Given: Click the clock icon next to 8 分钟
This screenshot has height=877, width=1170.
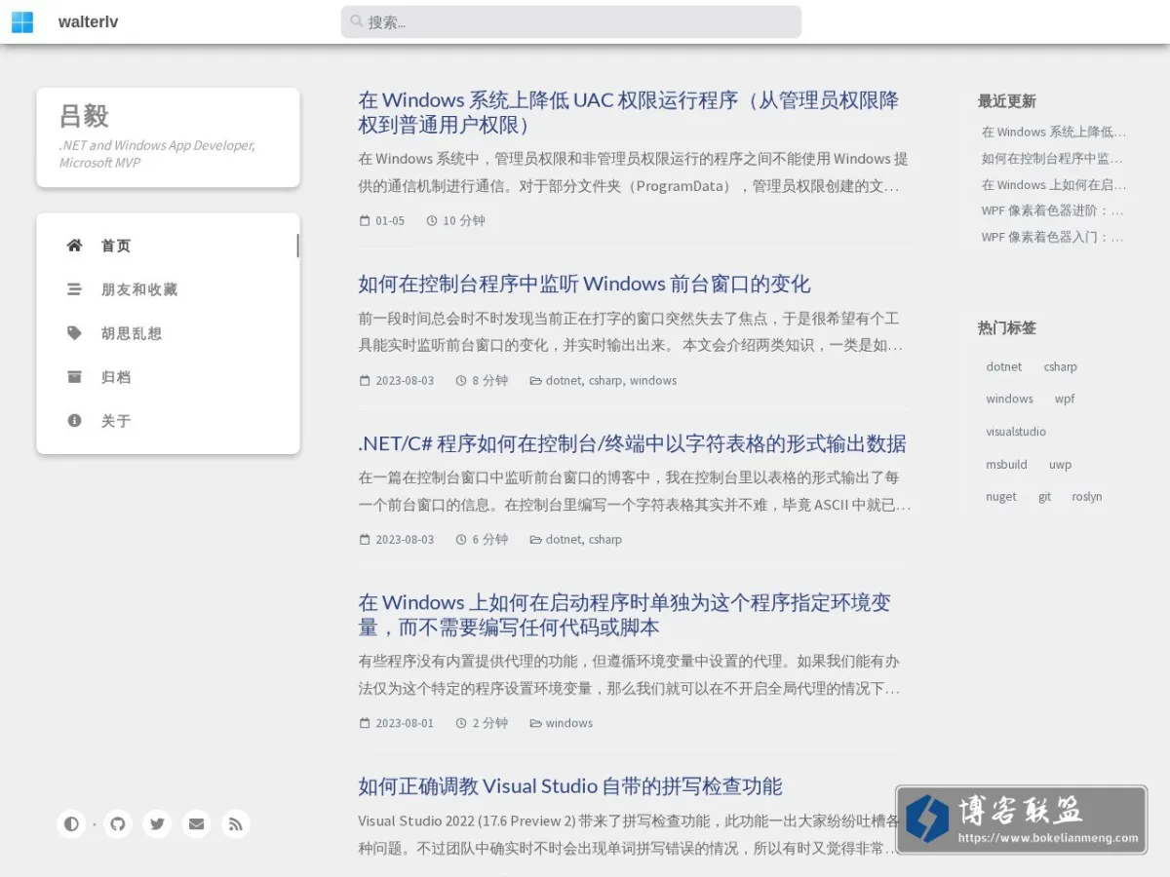Looking at the screenshot, I should point(461,381).
